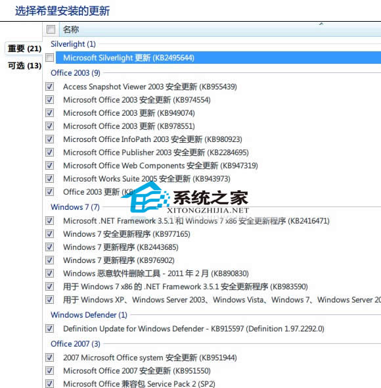Select Windows 7 更新程序 (KB976902) row
The image size is (381, 388).
[119, 260]
